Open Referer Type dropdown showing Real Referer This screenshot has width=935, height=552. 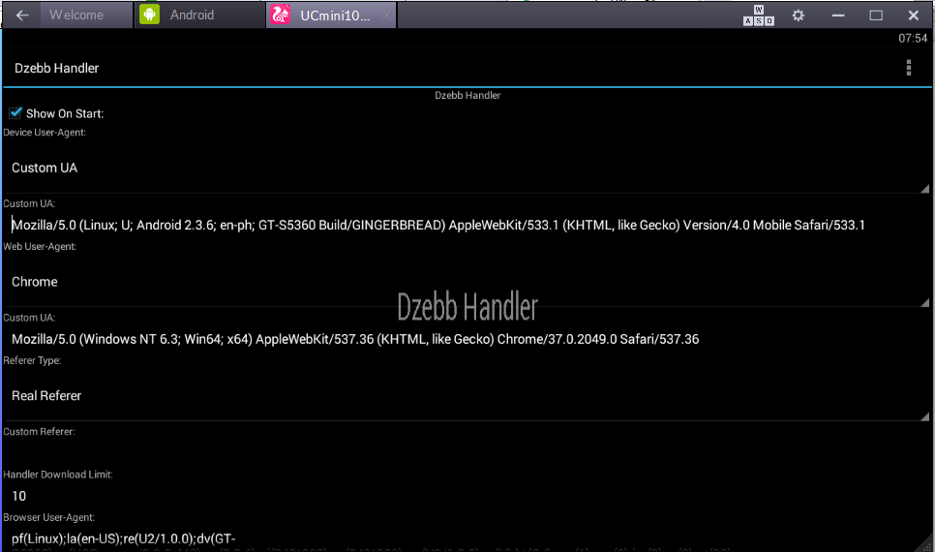[x=467, y=396]
